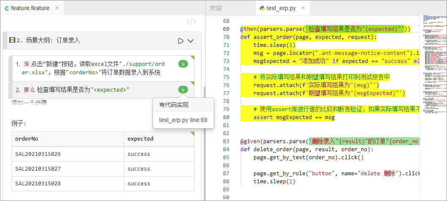Click 添加一个步骤 to add a step

(x=29, y=103)
